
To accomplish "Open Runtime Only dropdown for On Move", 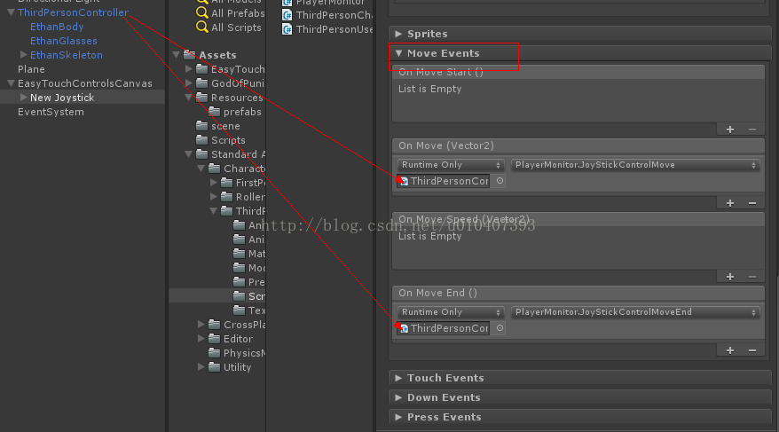I will [450, 165].
